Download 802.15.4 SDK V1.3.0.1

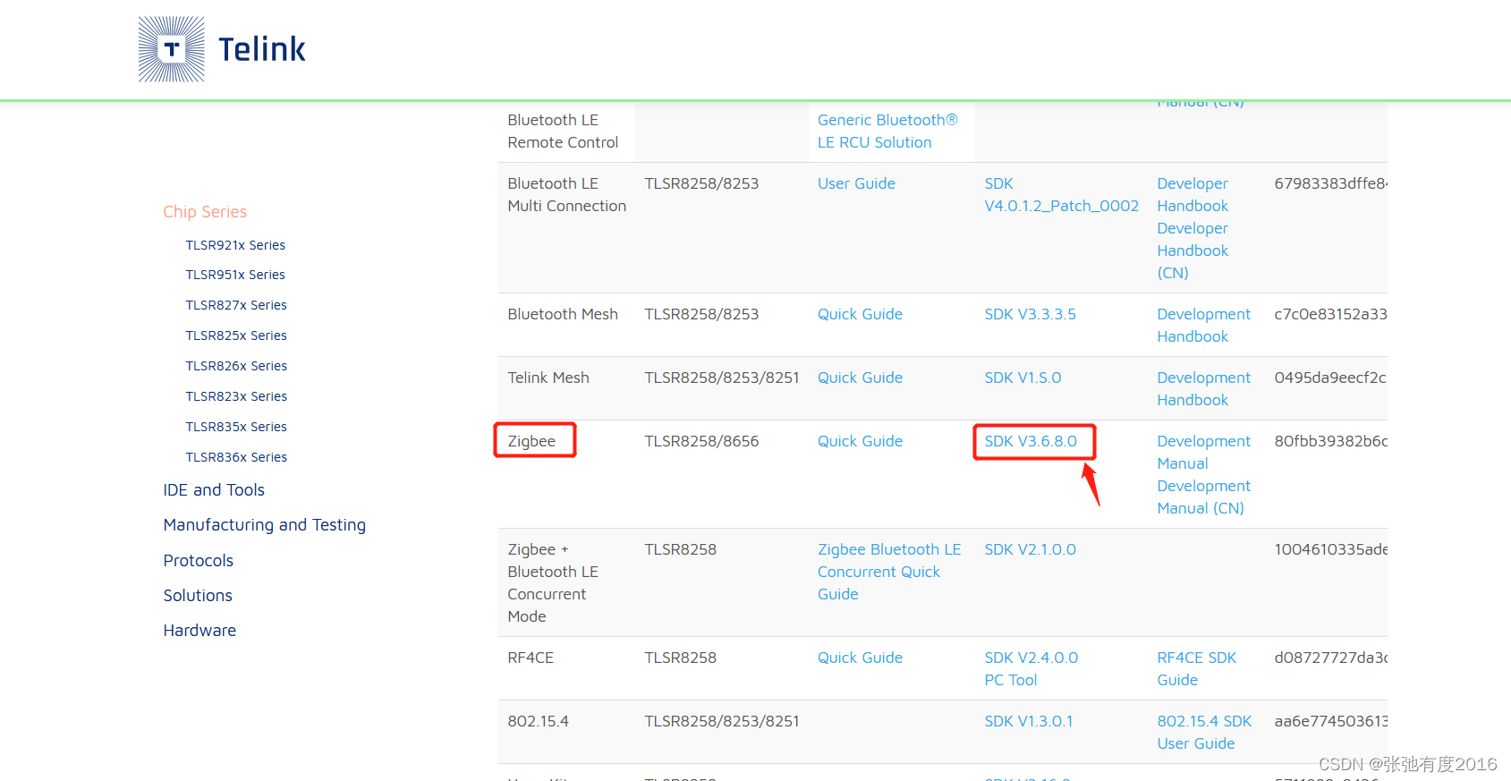pos(1028,721)
